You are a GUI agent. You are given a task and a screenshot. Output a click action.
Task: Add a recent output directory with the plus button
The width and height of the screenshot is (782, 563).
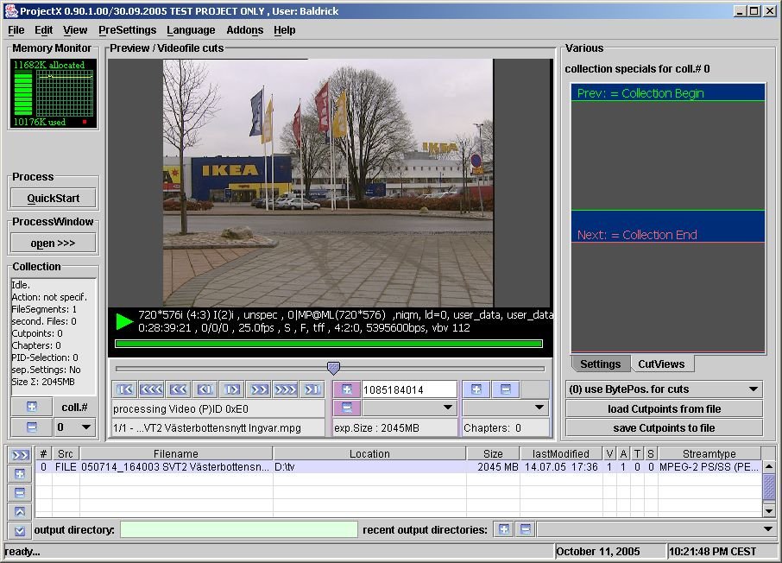[504, 529]
